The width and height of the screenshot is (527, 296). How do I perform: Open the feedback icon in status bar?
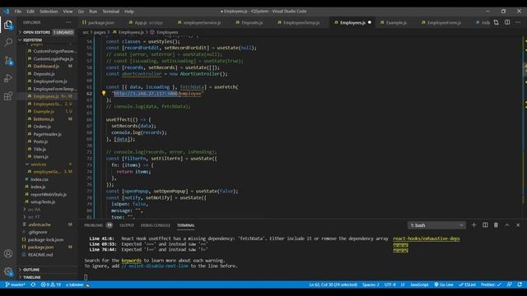click(510, 284)
